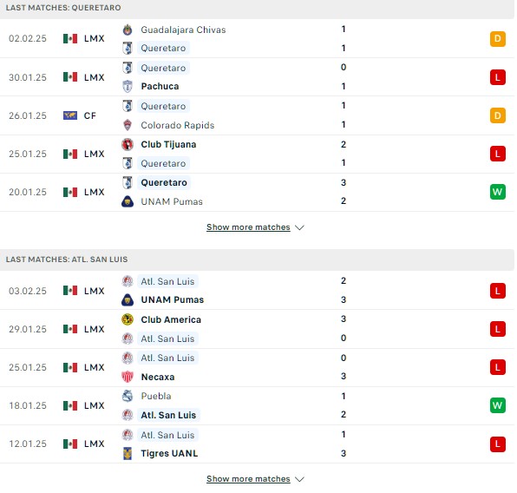The width and height of the screenshot is (517, 493).
Task: Click the CF competition flag on 26.01.25
Action: click(x=70, y=115)
